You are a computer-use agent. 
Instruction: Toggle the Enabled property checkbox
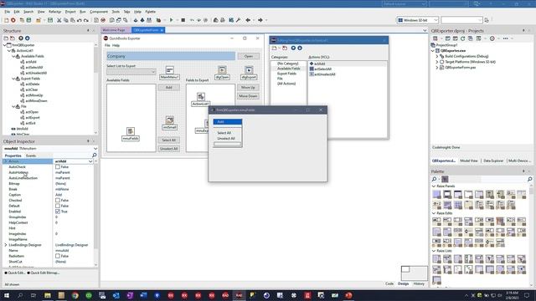[x=58, y=212]
